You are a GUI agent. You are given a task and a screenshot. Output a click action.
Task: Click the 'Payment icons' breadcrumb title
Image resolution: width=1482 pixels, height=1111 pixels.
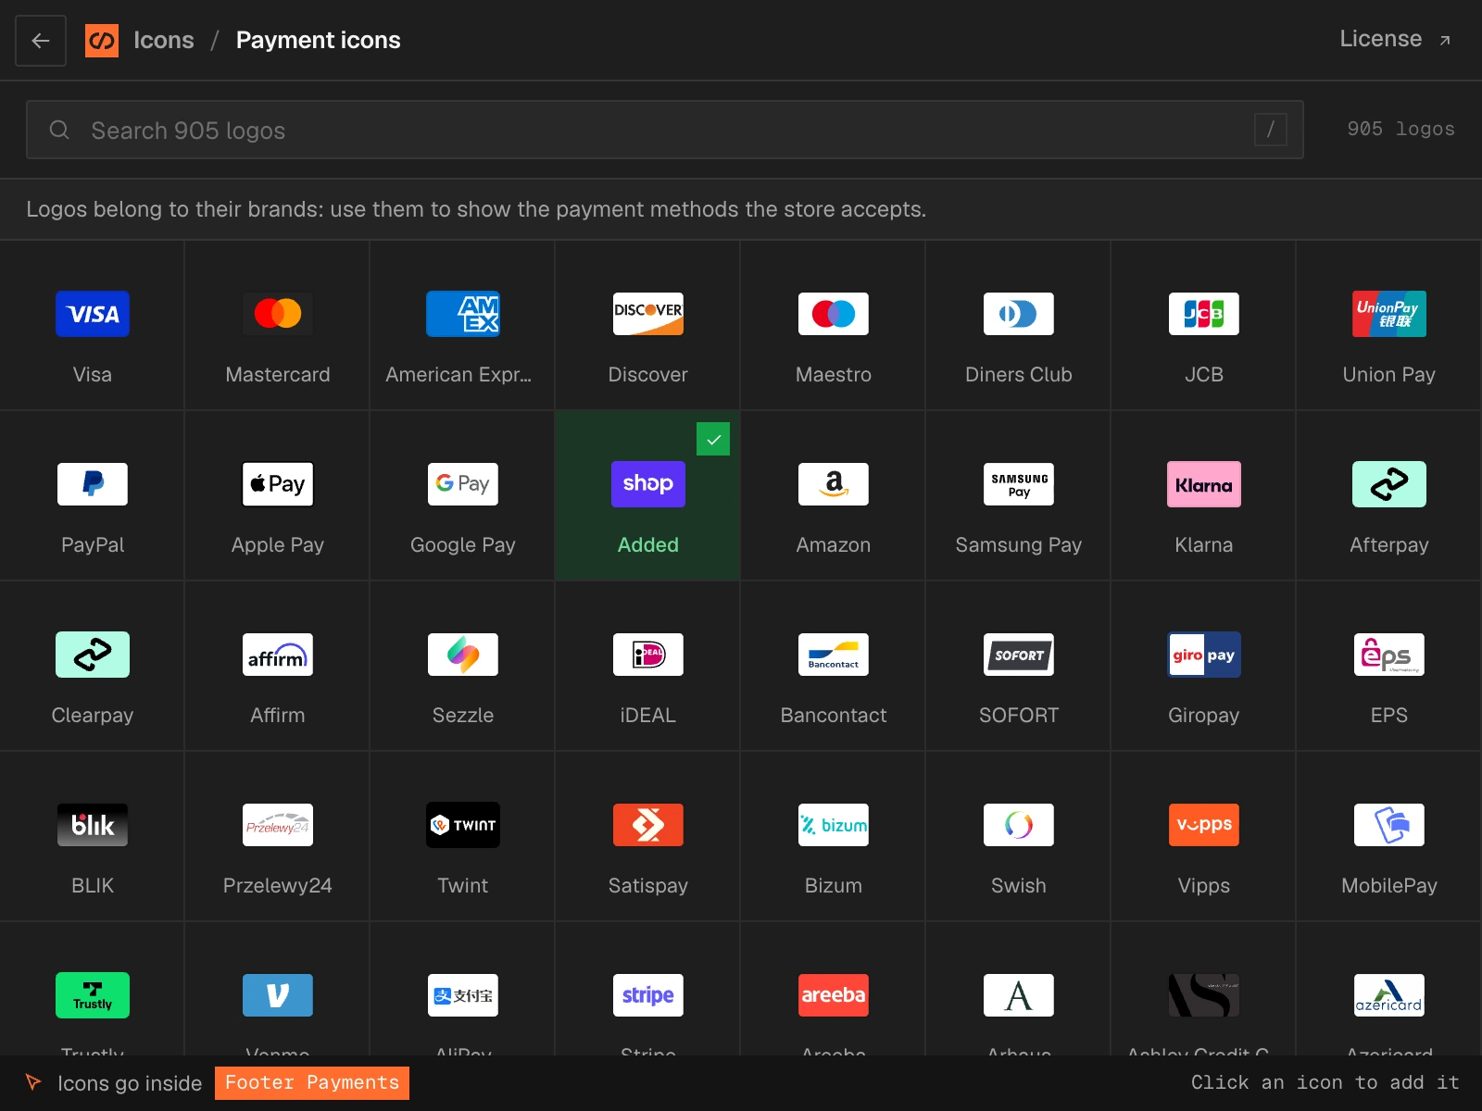pos(319,40)
